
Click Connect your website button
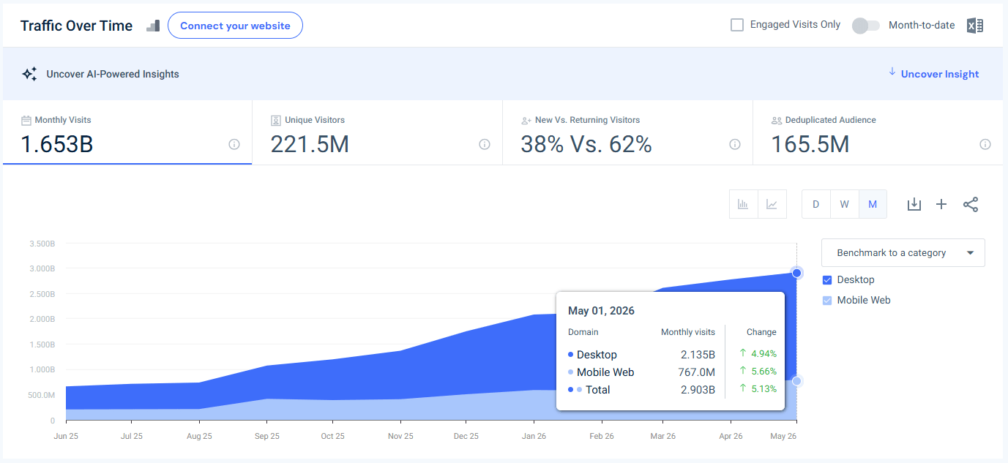tap(235, 26)
